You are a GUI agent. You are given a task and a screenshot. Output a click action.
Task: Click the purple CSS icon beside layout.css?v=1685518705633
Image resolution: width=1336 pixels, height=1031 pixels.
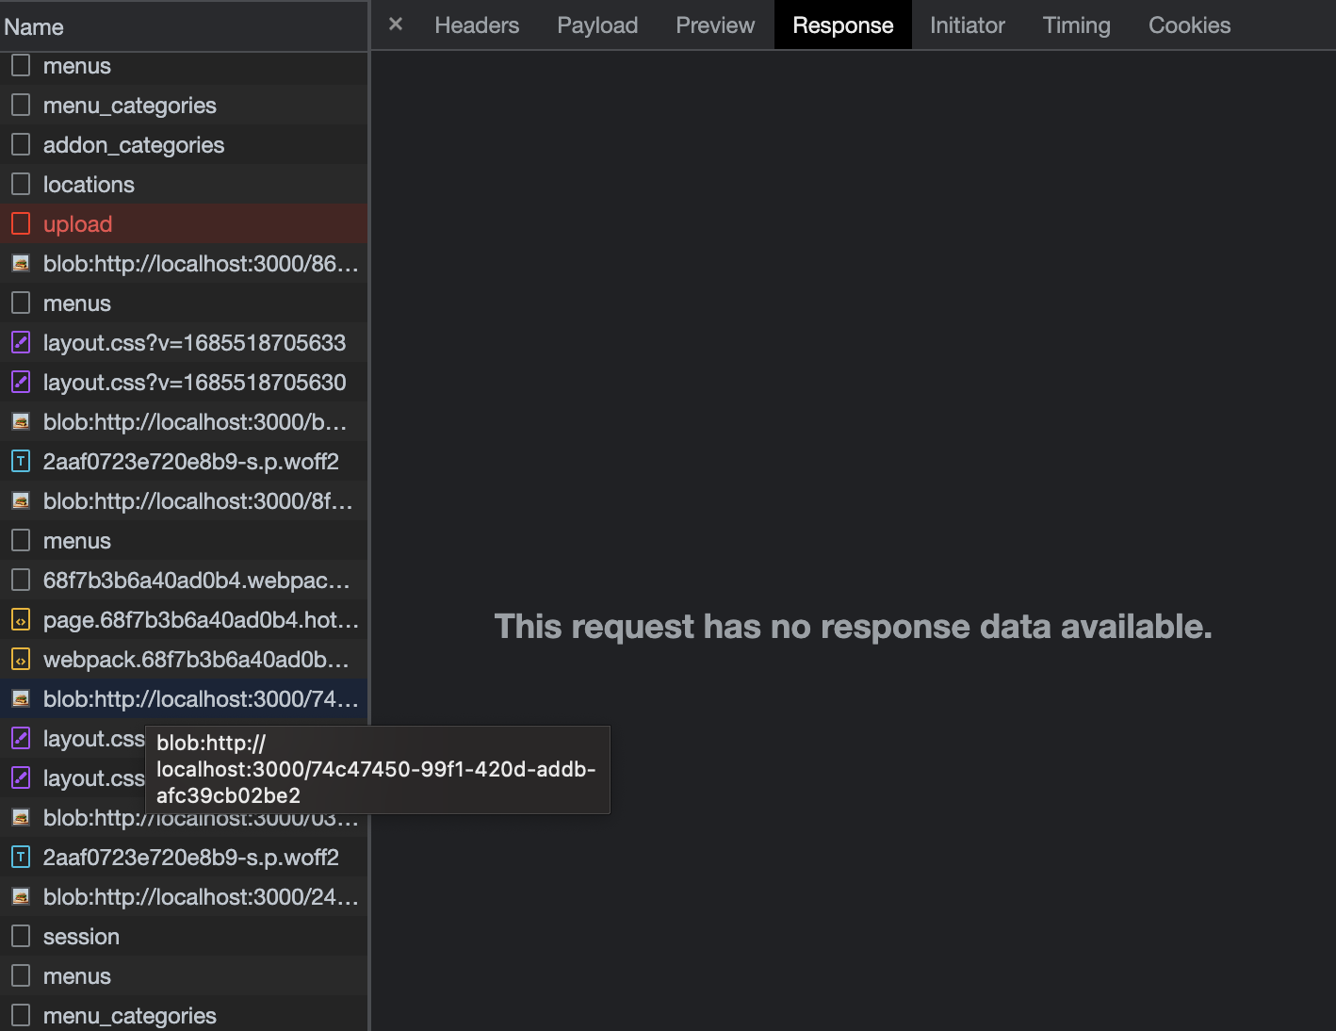point(21,342)
